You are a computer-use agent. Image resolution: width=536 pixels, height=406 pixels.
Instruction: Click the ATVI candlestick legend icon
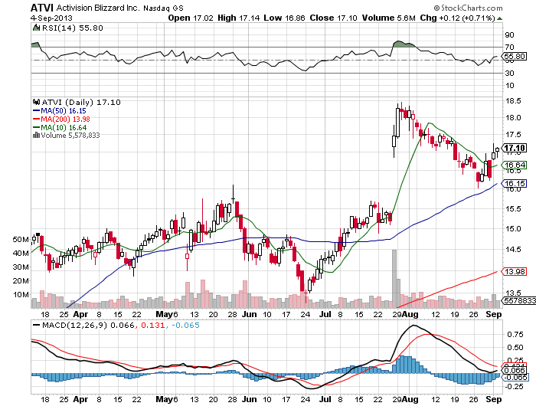(36, 102)
